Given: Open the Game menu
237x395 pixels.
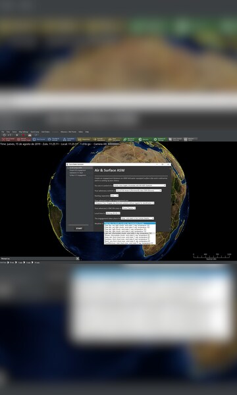Looking at the screenshot, I should 14,132.
